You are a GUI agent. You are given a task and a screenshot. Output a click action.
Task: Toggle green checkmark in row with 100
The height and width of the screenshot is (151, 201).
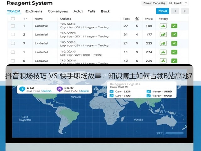(x=174, y=26)
